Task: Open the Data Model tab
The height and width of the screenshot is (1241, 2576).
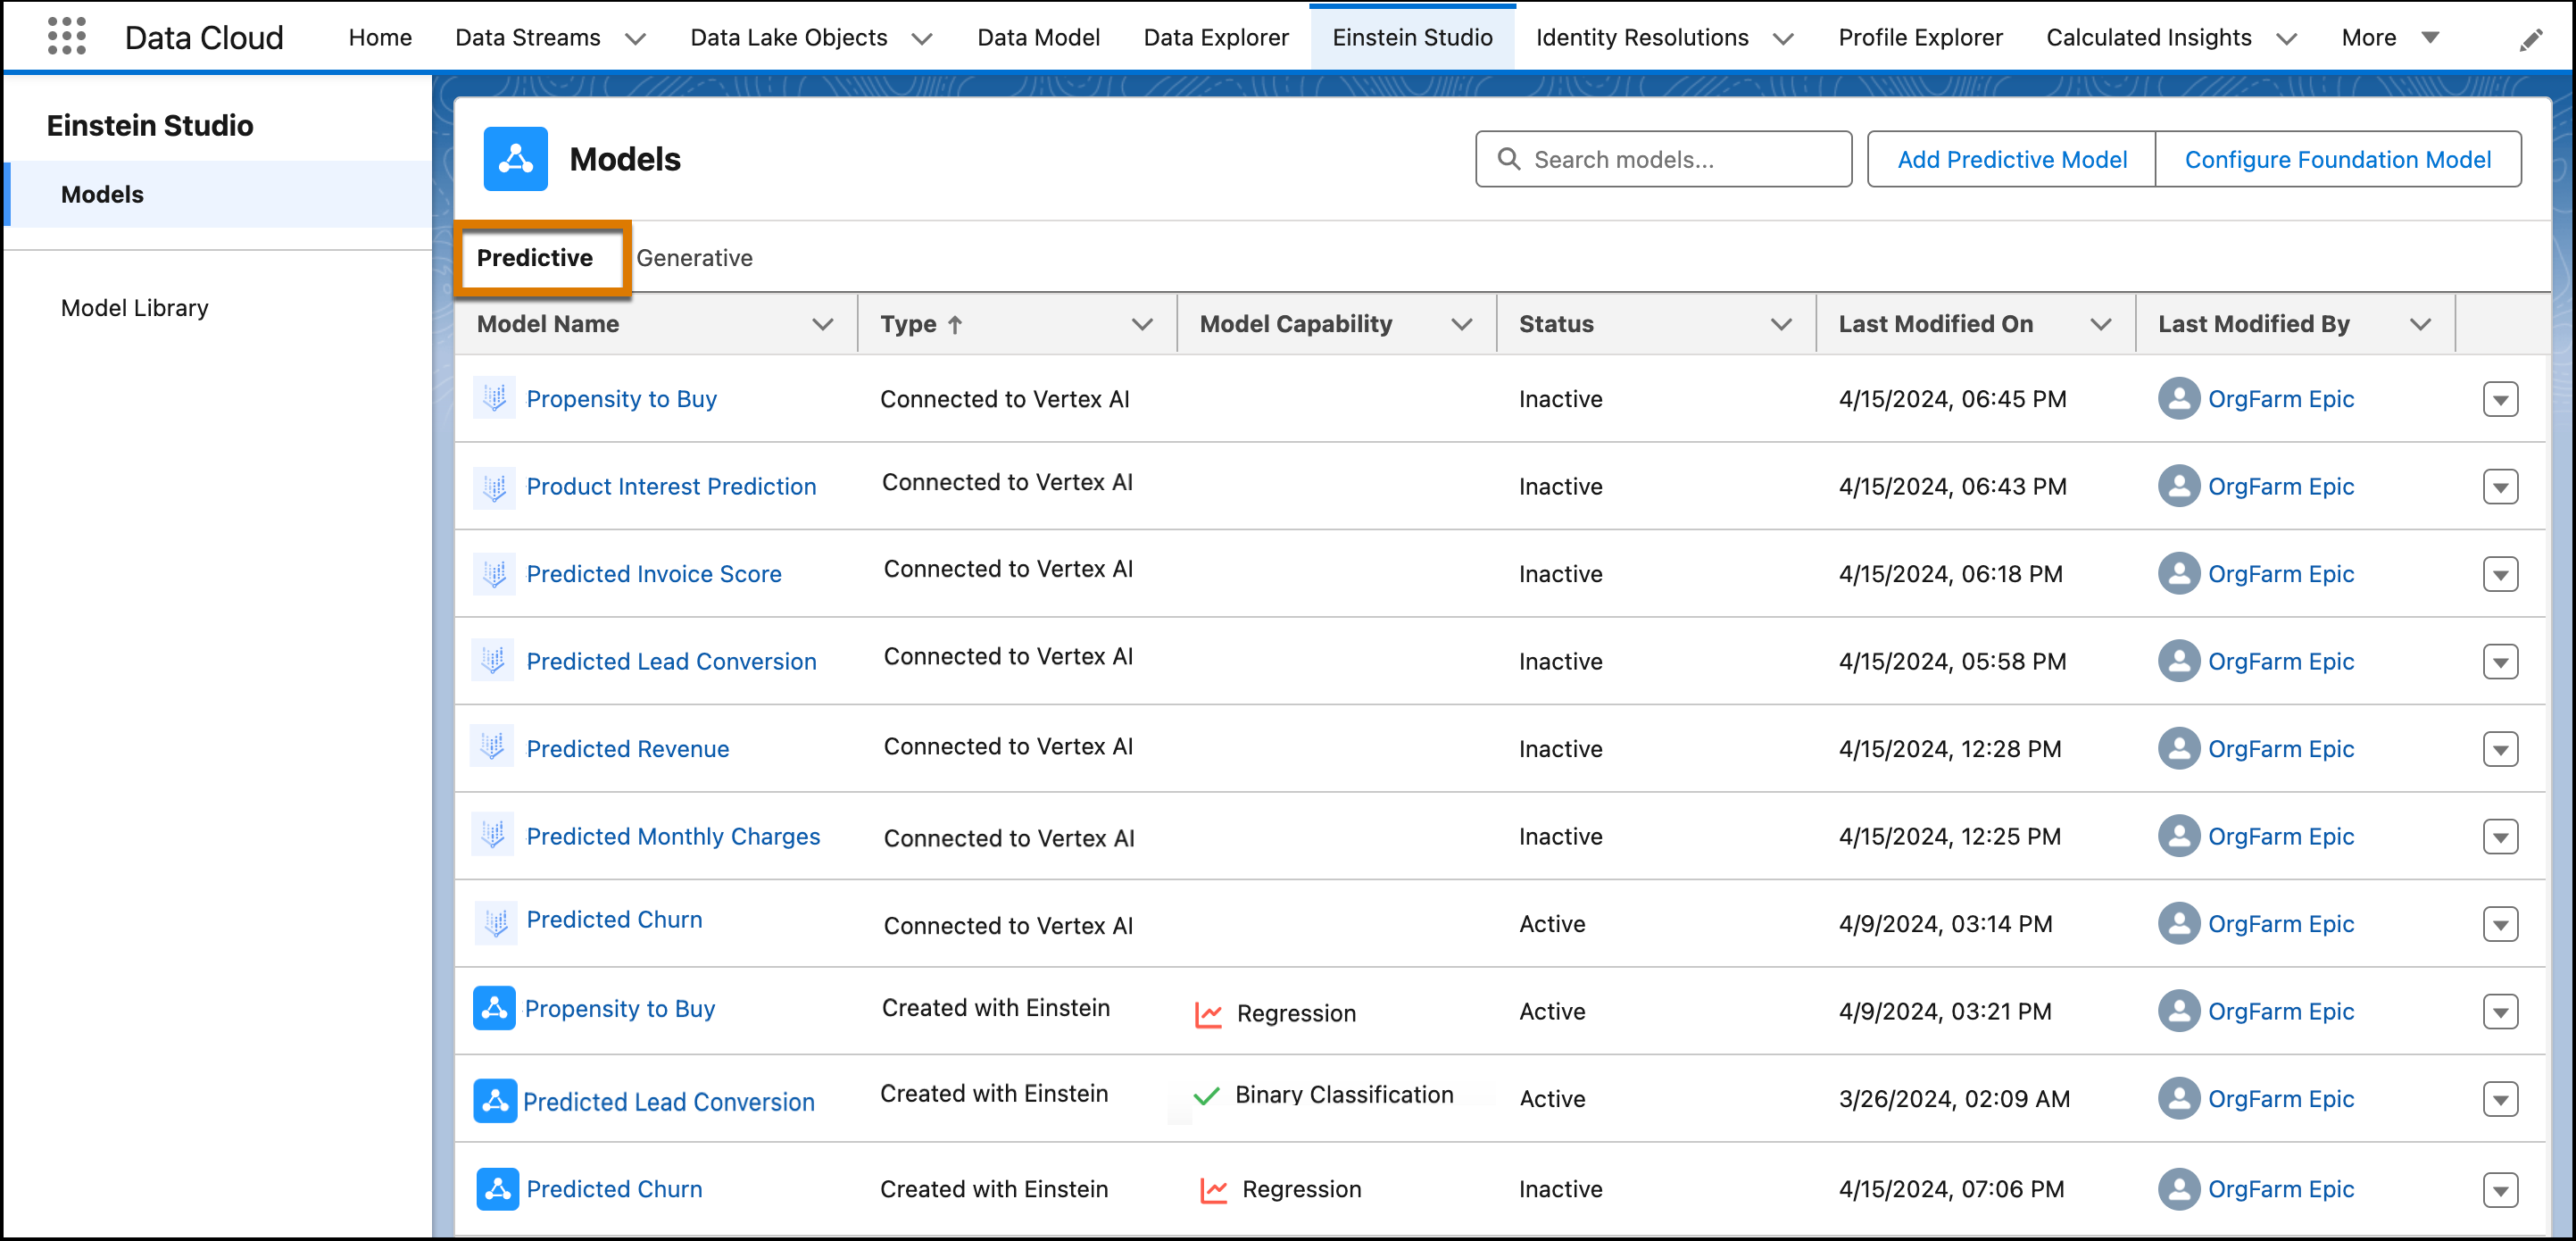Action: tap(1038, 38)
